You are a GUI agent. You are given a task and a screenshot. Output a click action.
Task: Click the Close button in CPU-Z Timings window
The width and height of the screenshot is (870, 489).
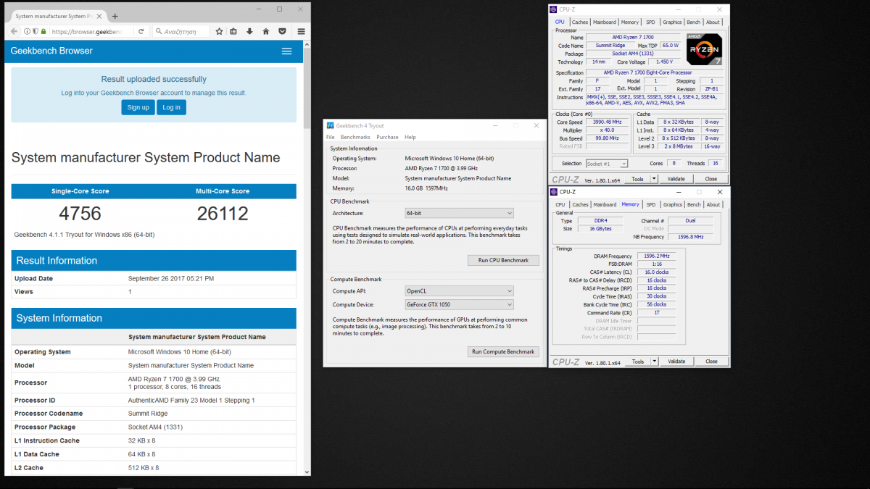tap(711, 361)
